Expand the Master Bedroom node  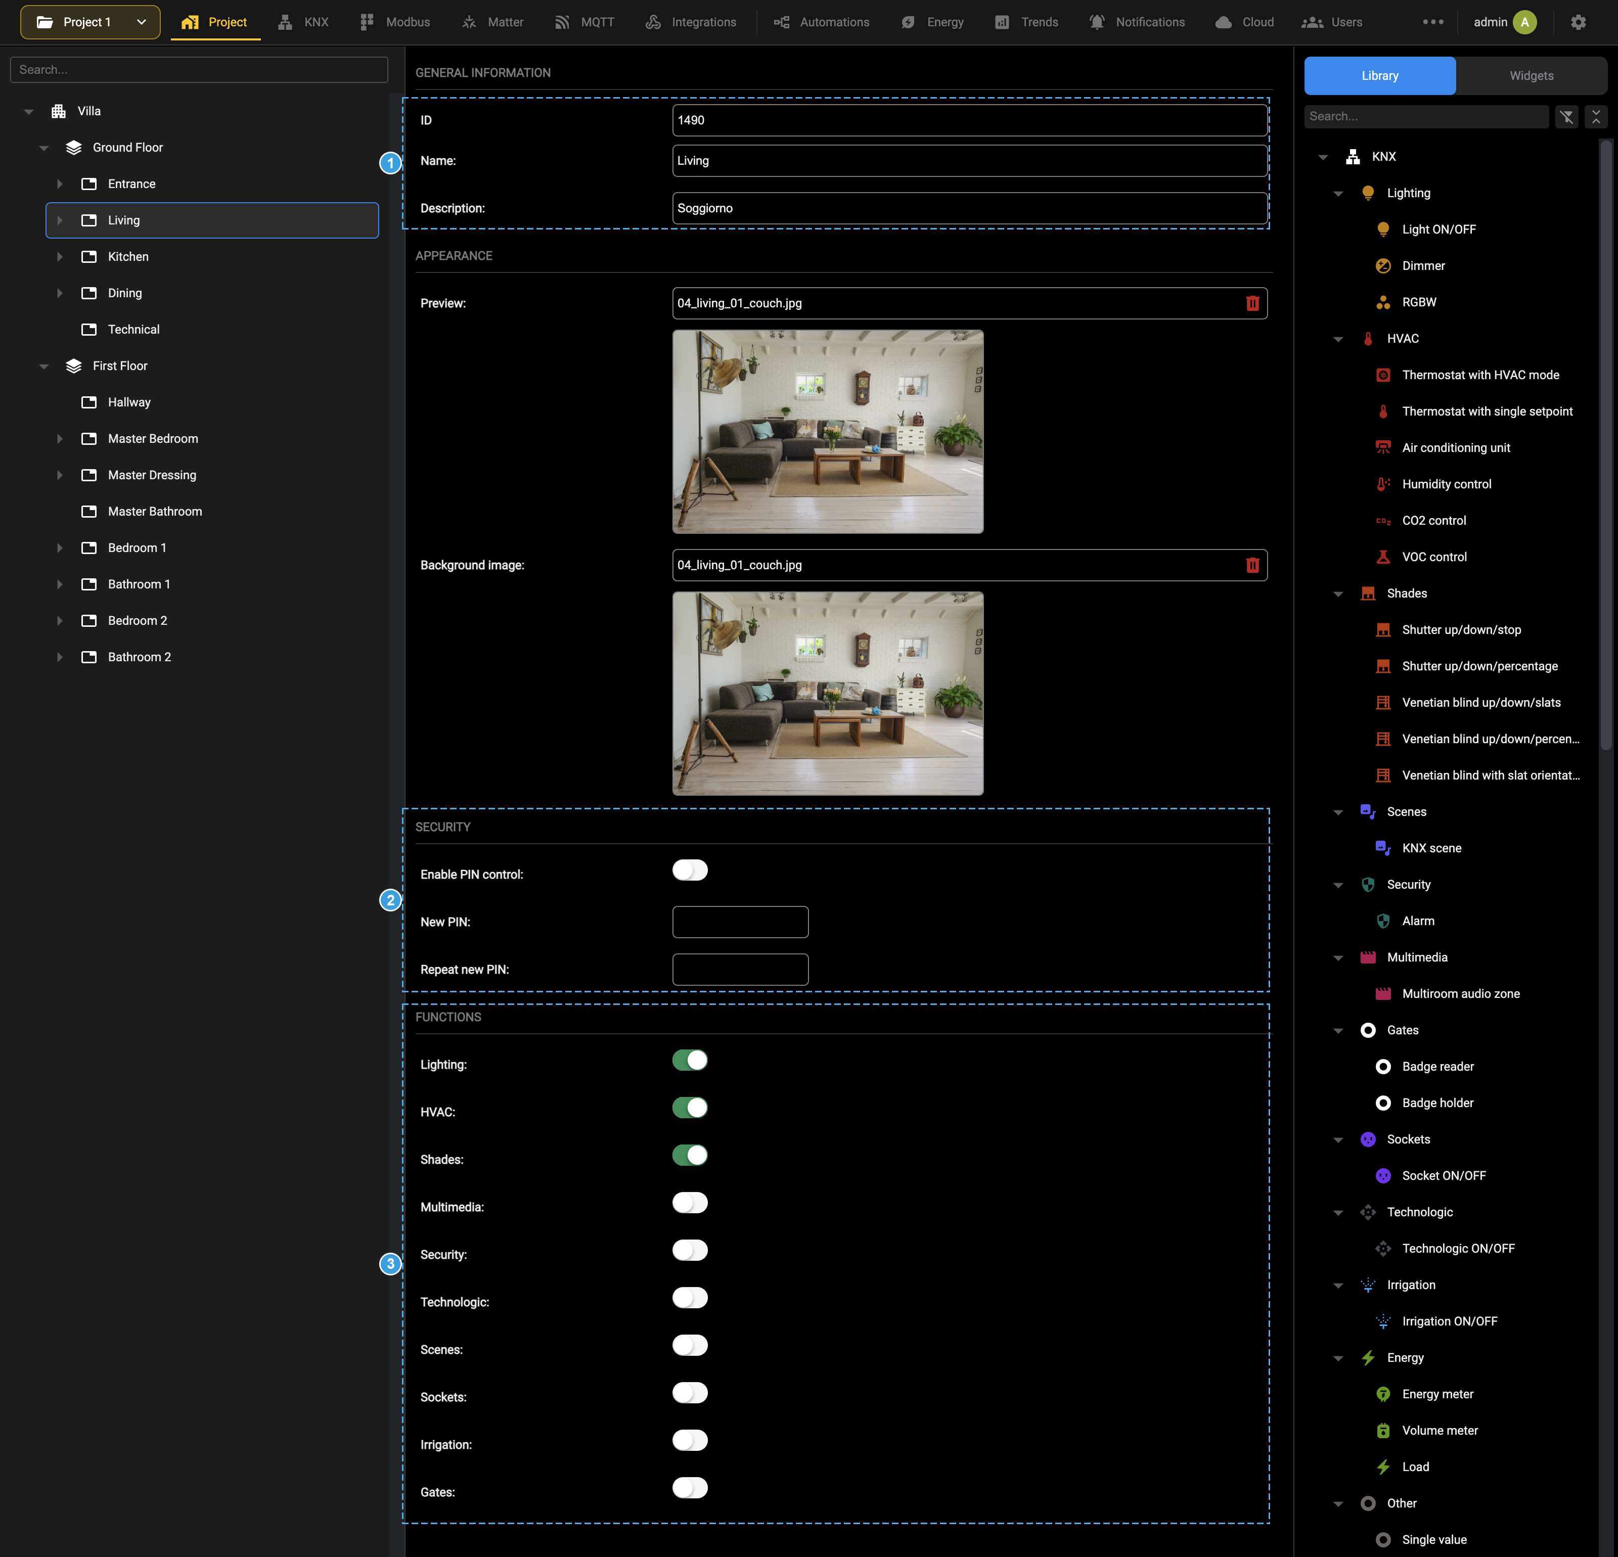tap(60, 439)
